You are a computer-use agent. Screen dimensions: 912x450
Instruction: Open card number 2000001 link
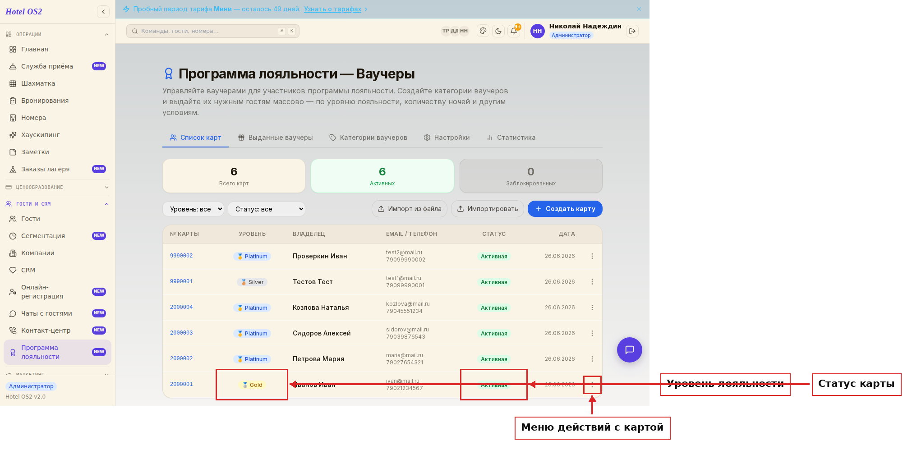tap(181, 384)
